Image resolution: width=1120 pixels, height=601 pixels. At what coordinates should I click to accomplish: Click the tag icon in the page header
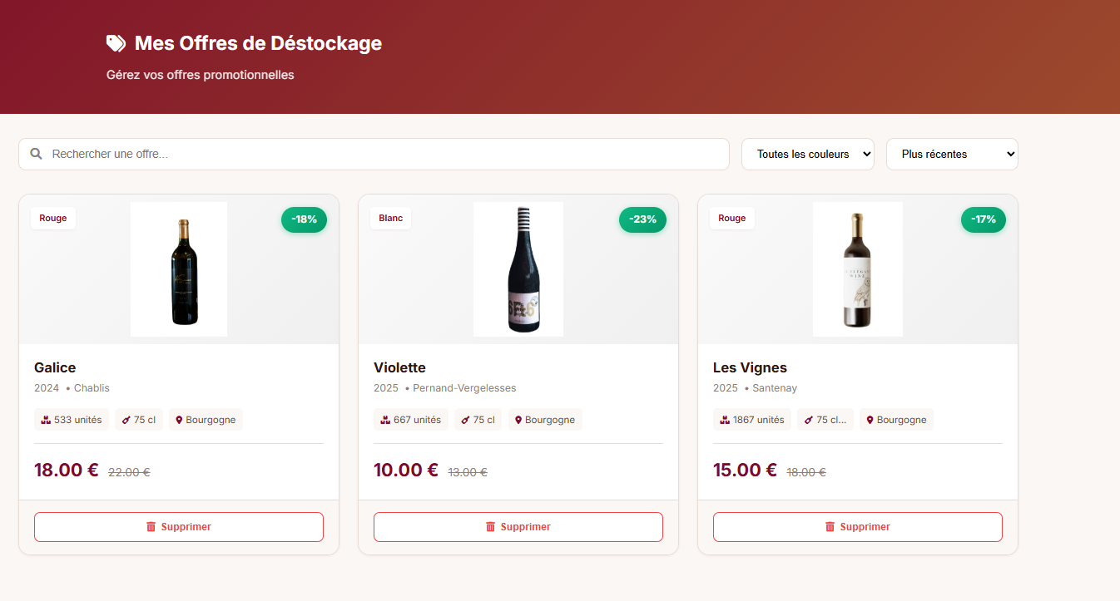116,42
